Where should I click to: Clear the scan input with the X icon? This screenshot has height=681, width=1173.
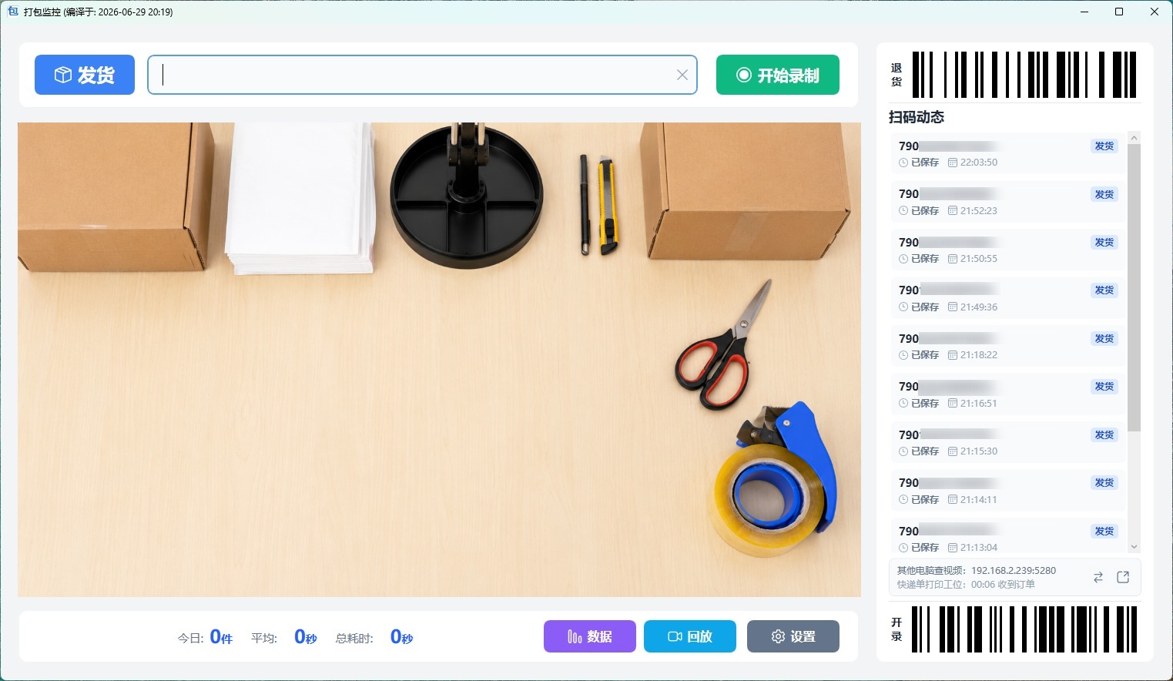point(682,75)
